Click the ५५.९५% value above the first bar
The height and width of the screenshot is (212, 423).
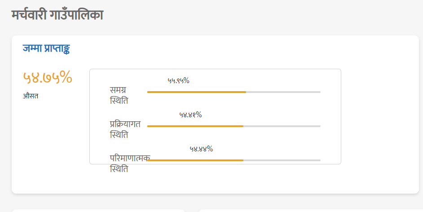point(178,80)
